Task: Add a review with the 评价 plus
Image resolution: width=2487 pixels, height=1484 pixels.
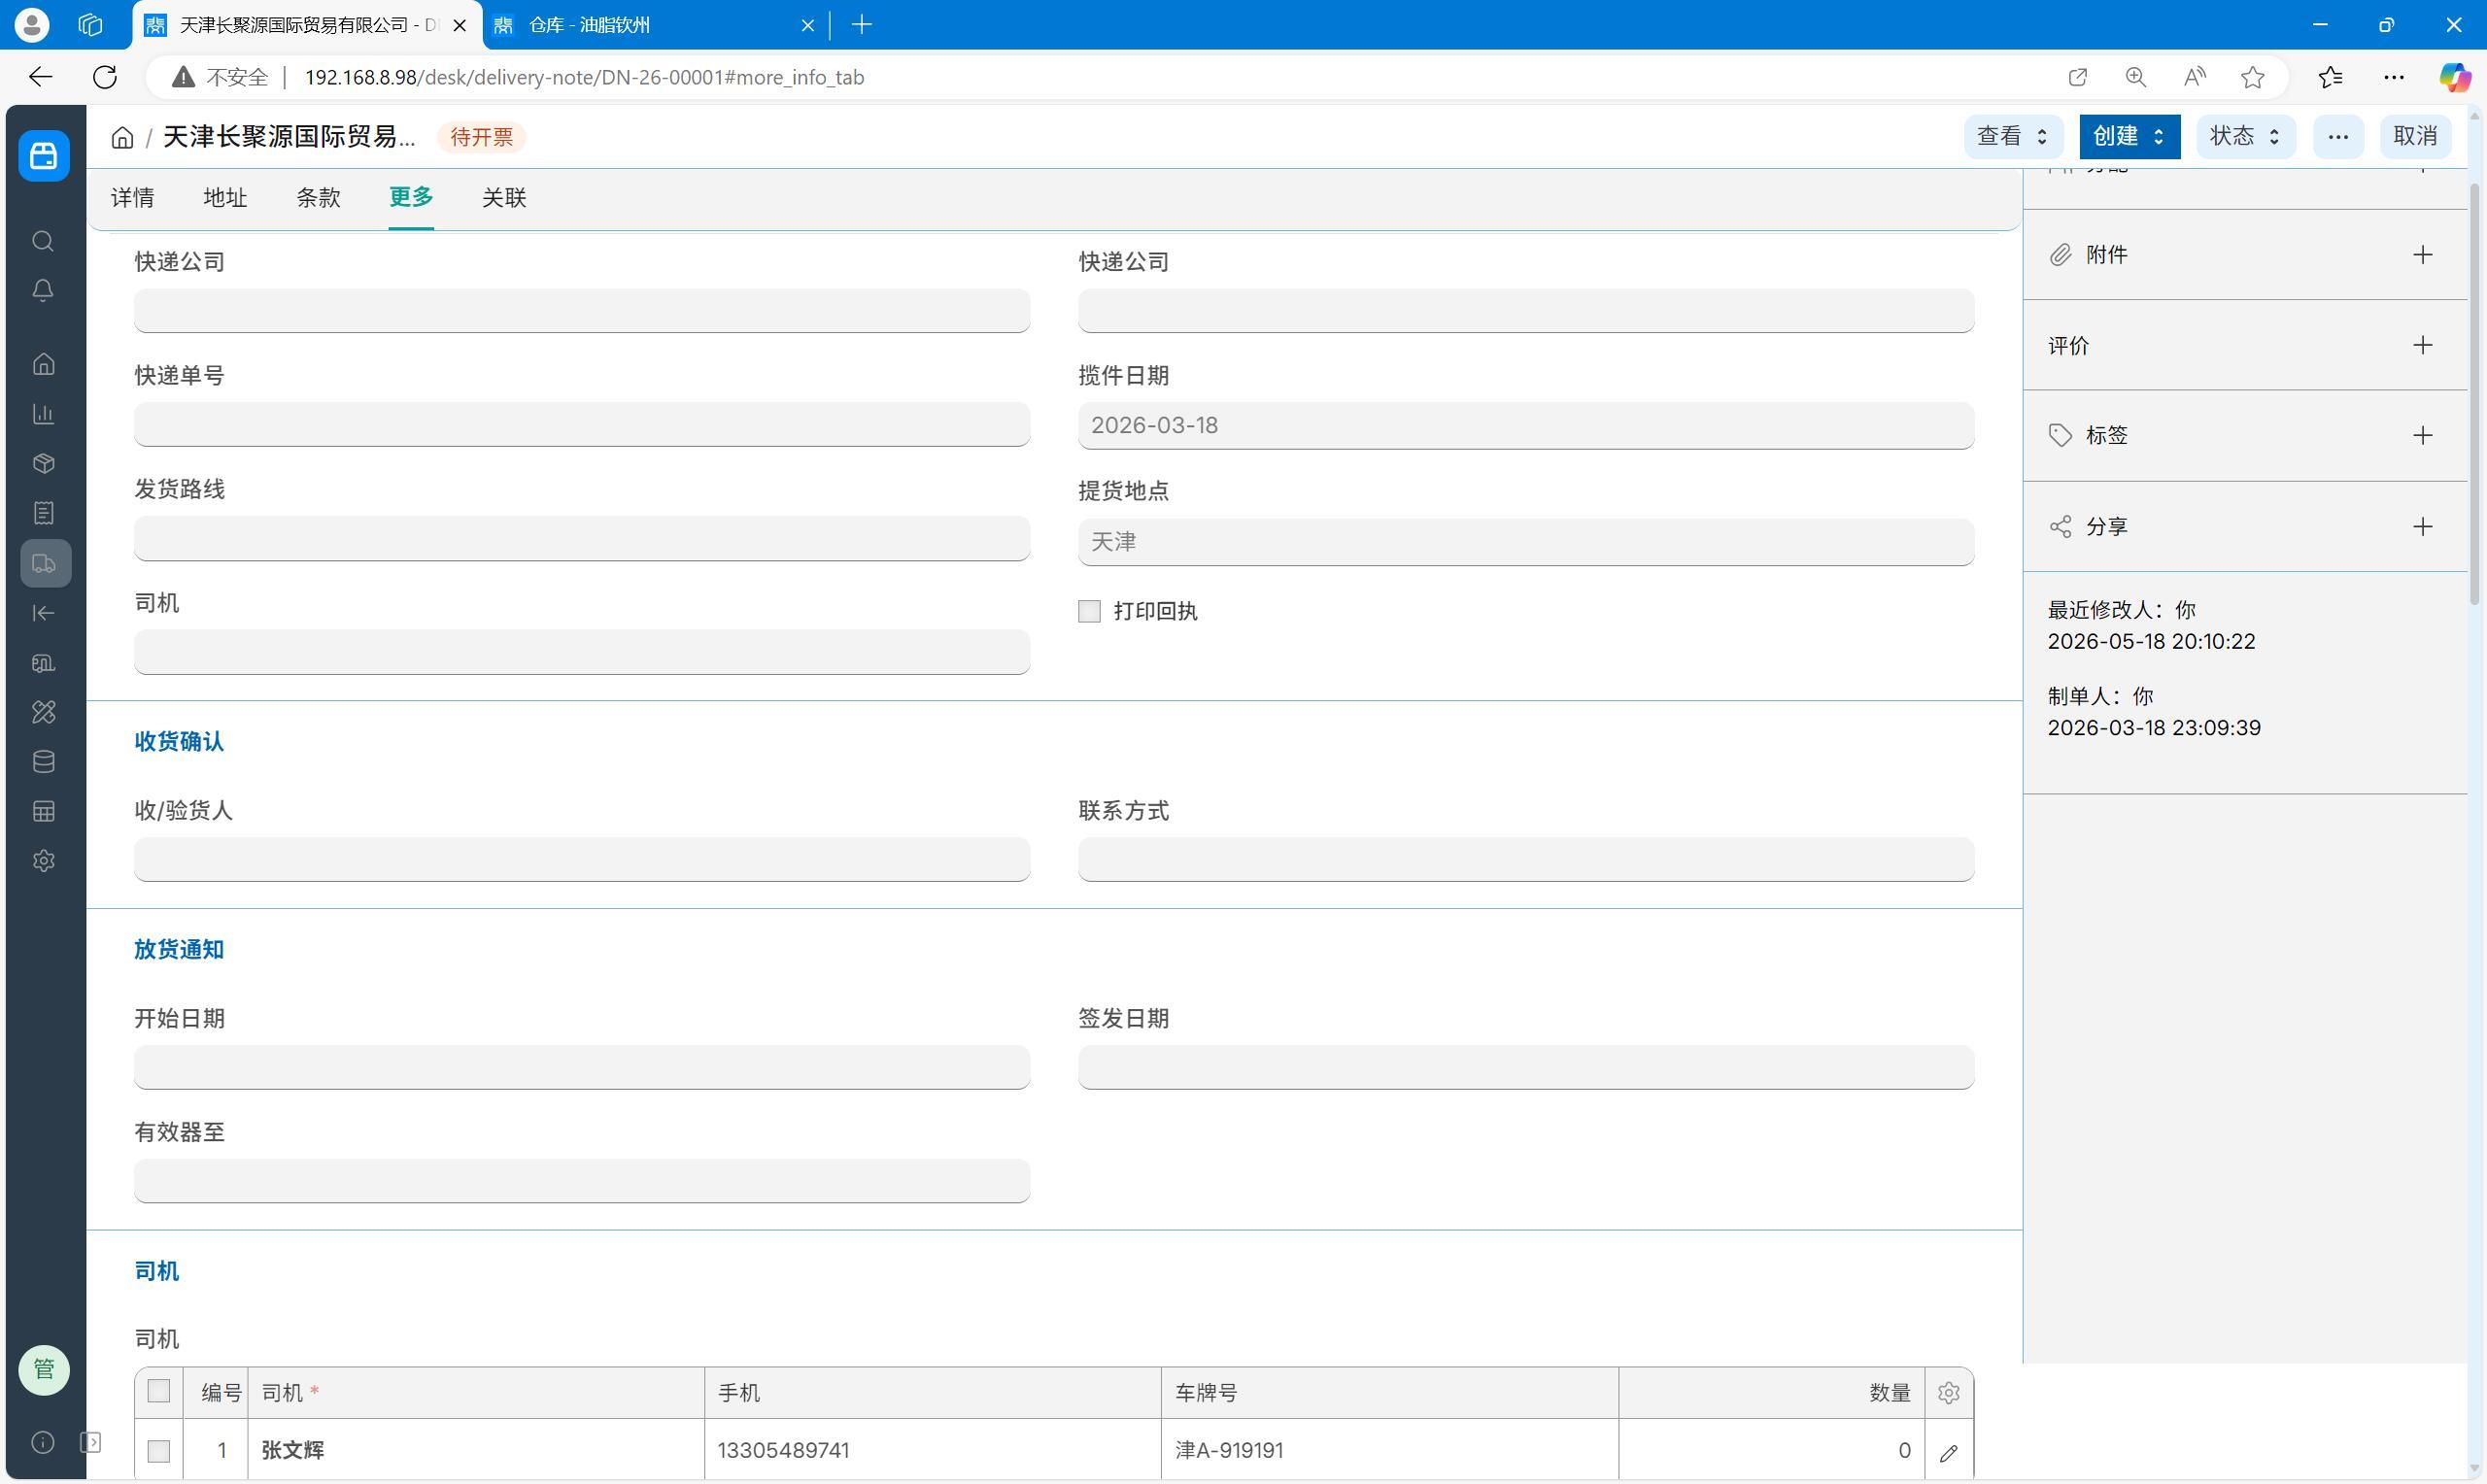Action: pyautogui.click(x=2422, y=346)
